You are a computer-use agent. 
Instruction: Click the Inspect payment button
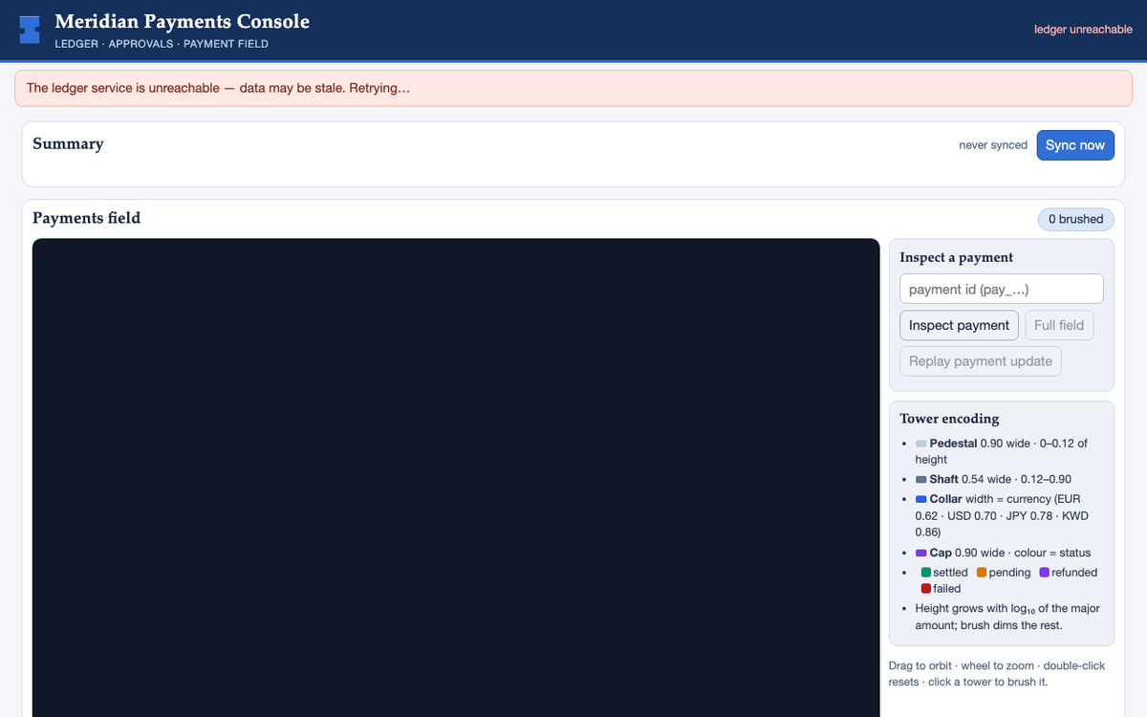959,325
